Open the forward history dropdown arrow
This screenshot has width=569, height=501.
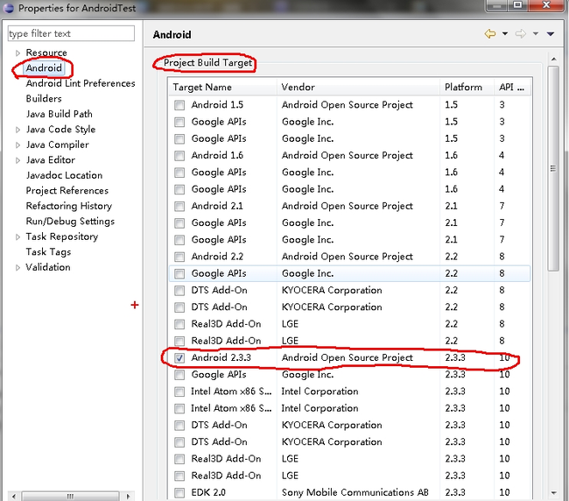(x=536, y=34)
